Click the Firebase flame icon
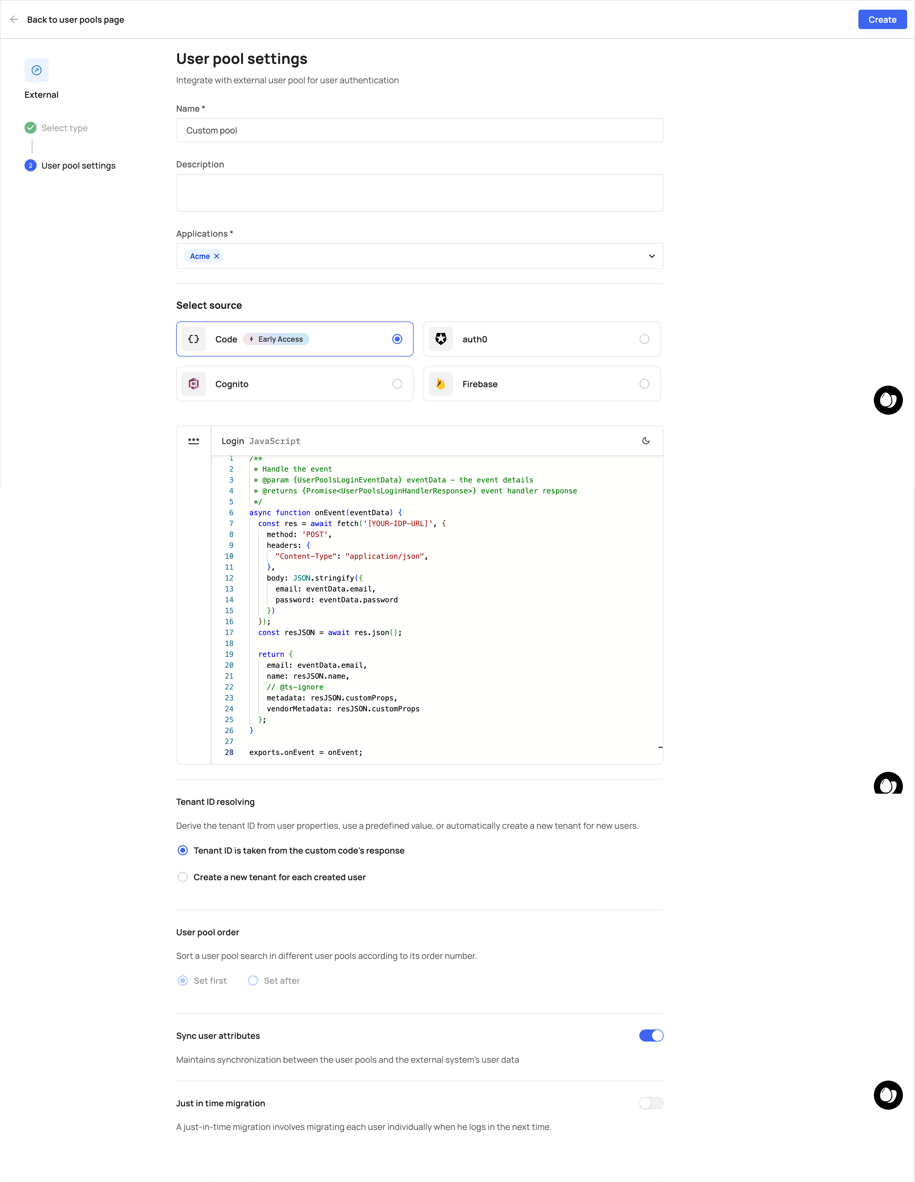This screenshot has height=1182, width=915. [x=441, y=384]
